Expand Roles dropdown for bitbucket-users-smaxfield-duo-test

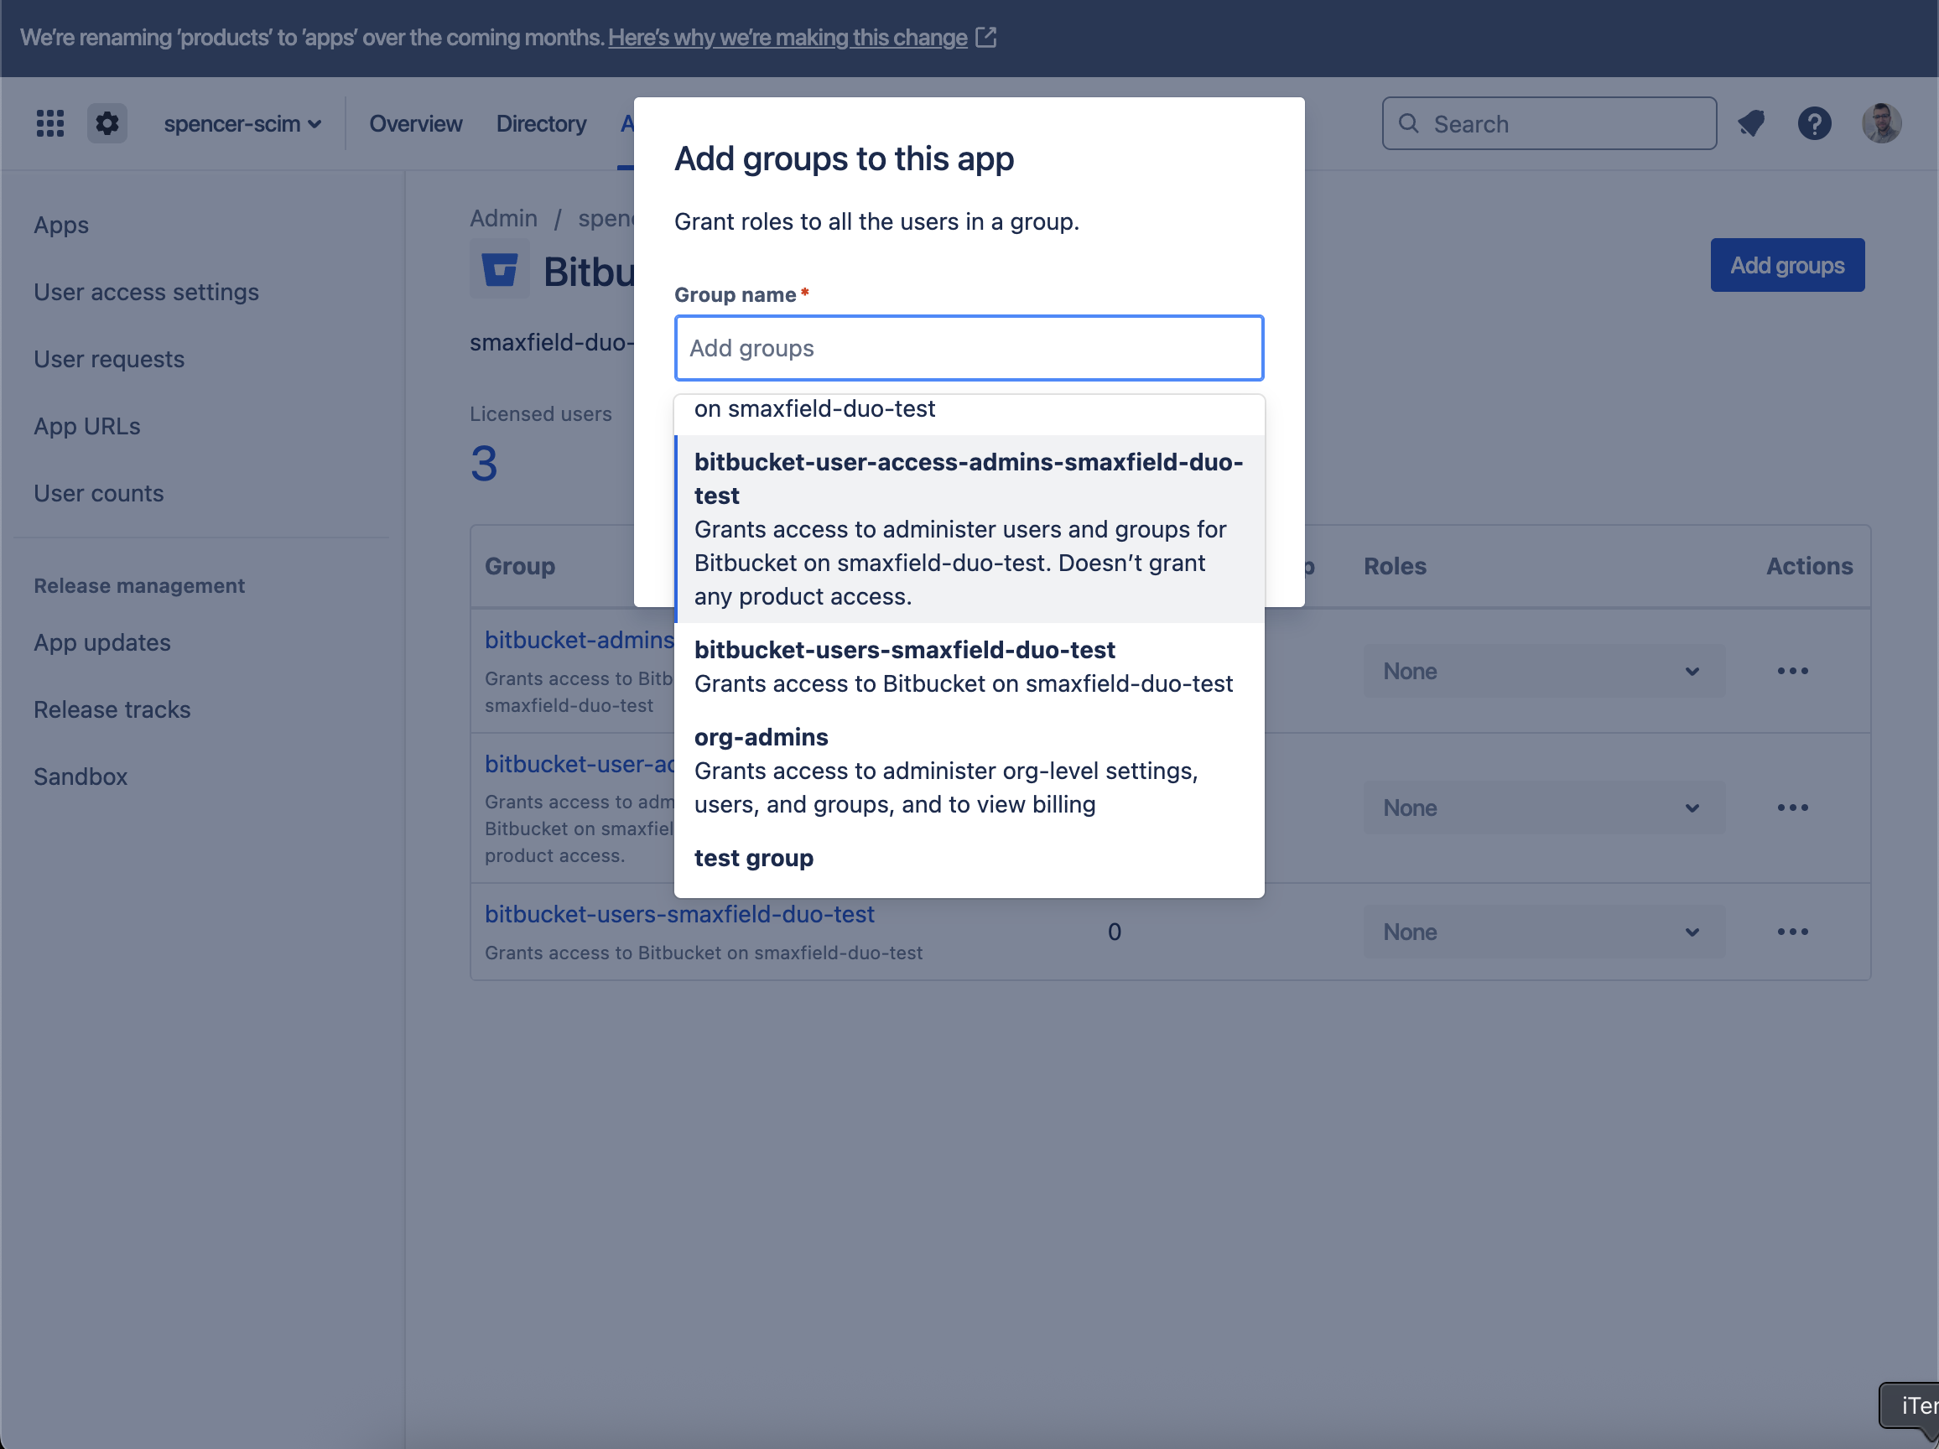click(x=1543, y=932)
